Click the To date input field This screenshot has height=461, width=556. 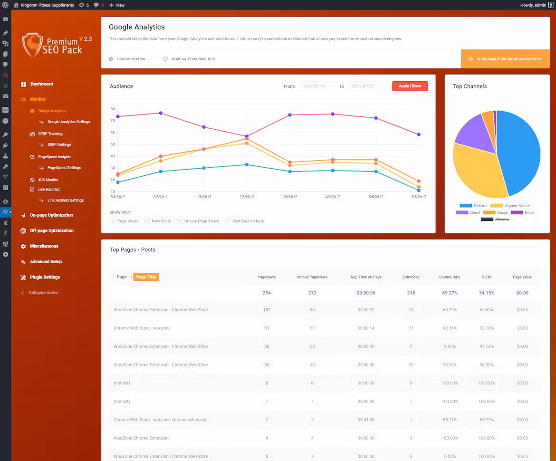(x=366, y=86)
